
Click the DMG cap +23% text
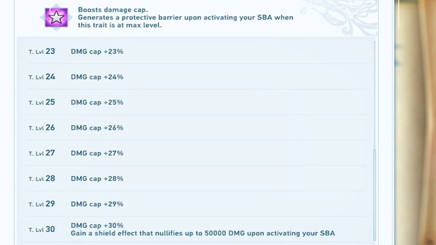click(97, 52)
